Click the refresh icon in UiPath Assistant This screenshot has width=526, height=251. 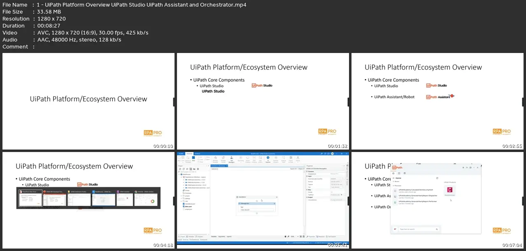(437, 178)
